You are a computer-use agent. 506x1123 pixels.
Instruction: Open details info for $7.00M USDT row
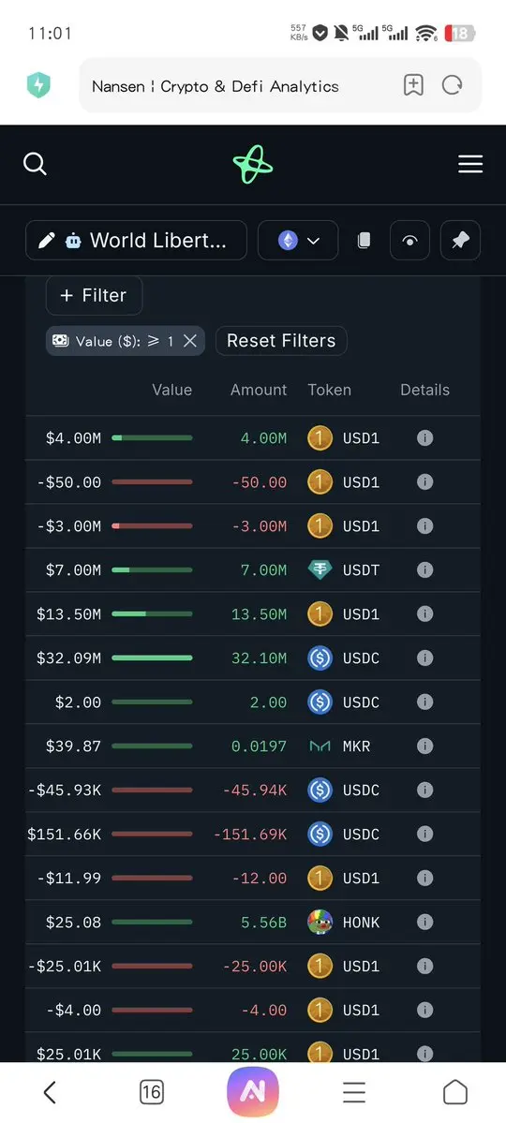[425, 570]
